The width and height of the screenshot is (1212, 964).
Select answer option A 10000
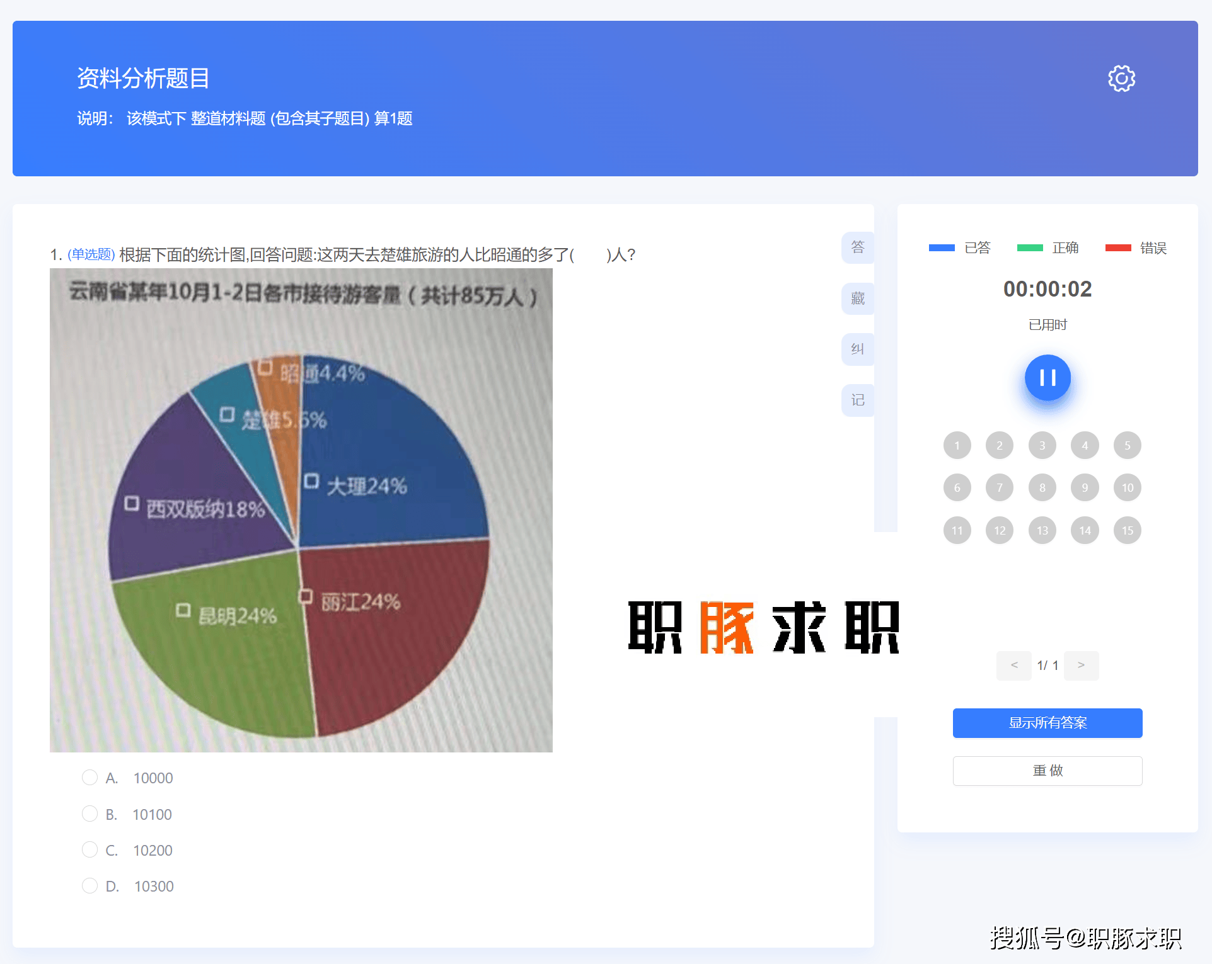pos(90,778)
